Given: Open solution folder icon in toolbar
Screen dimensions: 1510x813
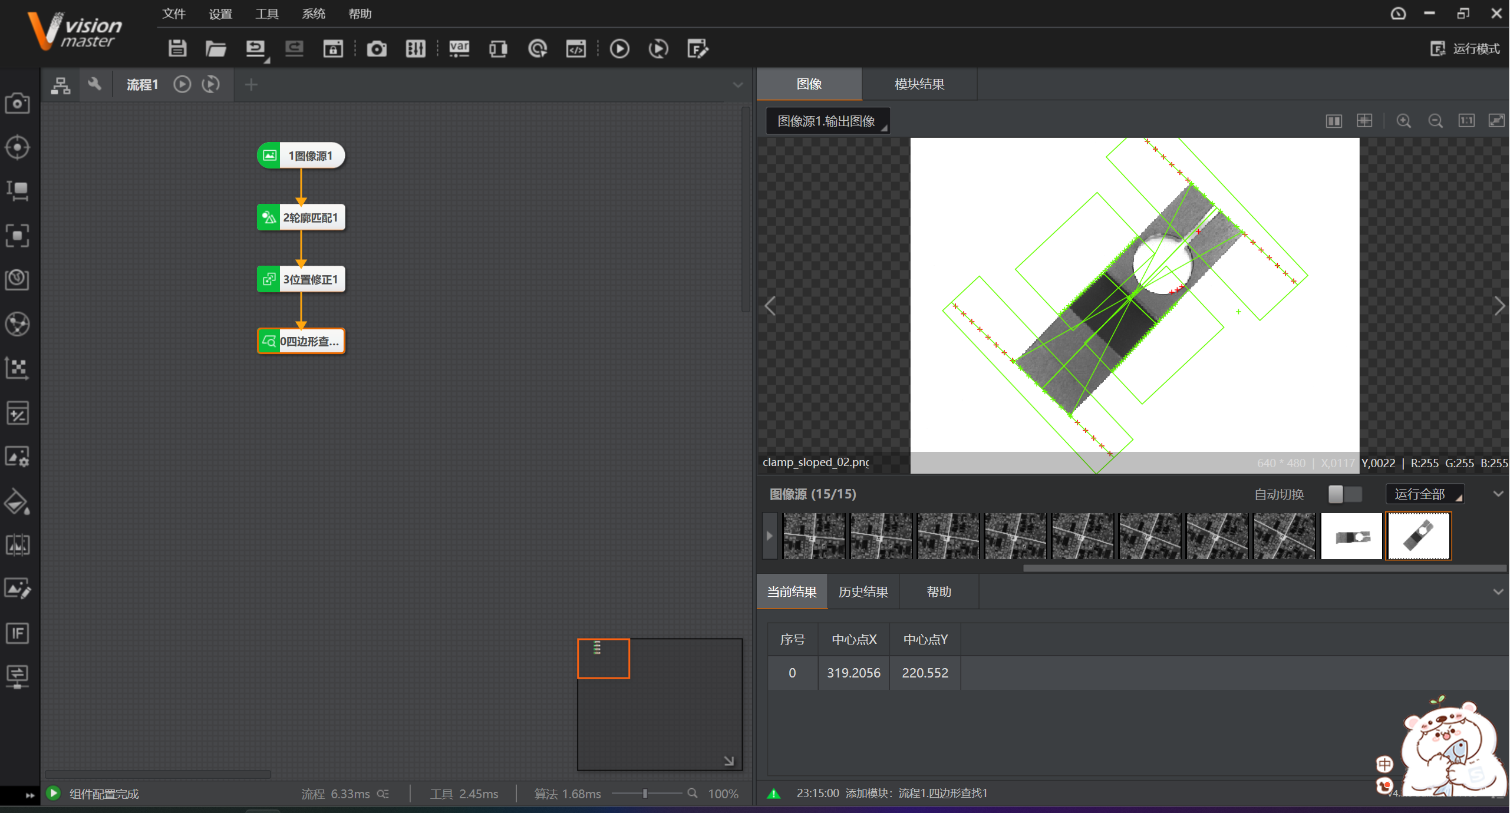Looking at the screenshot, I should tap(216, 48).
